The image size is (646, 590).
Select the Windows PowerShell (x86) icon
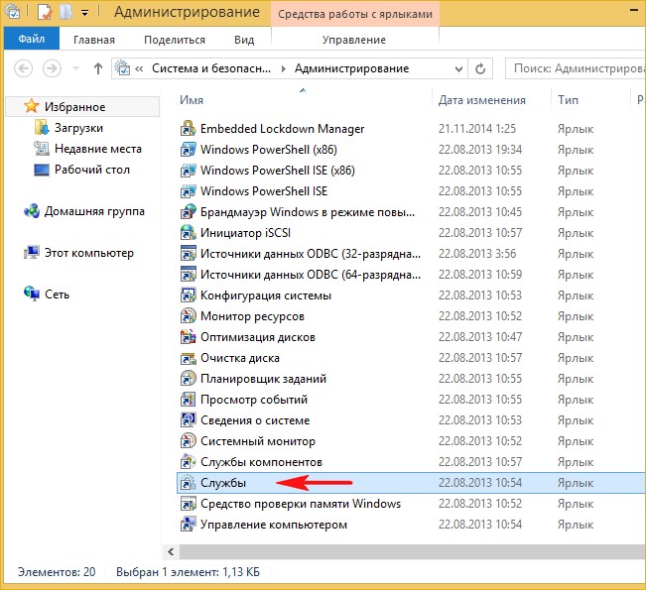coord(189,150)
